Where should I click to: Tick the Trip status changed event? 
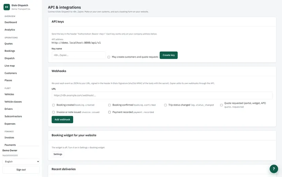pos(165,105)
